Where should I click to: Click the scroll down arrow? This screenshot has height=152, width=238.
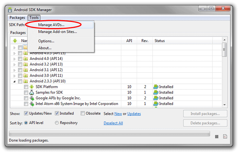(x=225, y=105)
